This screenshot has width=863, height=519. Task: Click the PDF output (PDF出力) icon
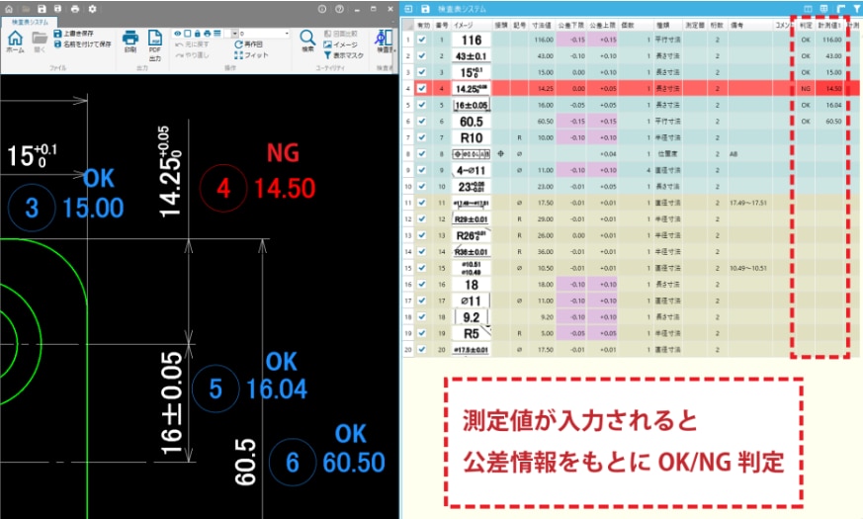pos(155,45)
